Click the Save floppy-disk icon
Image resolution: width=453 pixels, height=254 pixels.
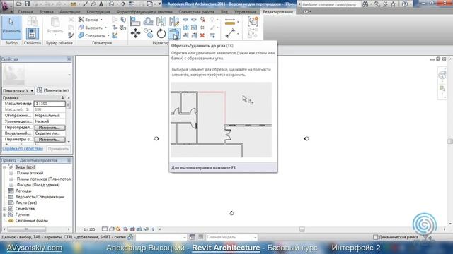(27, 4)
